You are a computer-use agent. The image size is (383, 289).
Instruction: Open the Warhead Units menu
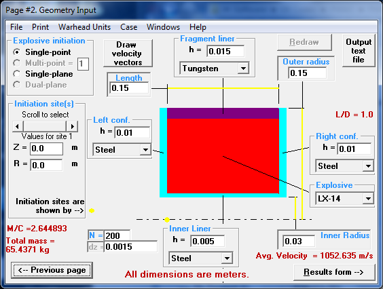point(84,27)
